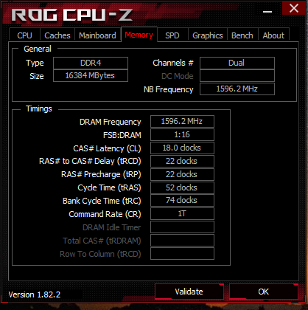Click the Size 16384 MBytes field
The height and width of the screenshot is (310, 308).
pos(91,75)
